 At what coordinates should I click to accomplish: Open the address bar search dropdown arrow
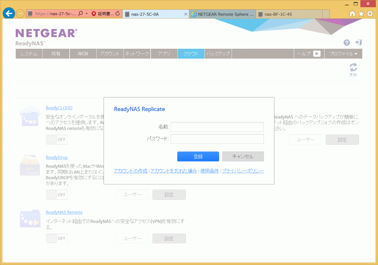pyautogui.click(x=87, y=14)
